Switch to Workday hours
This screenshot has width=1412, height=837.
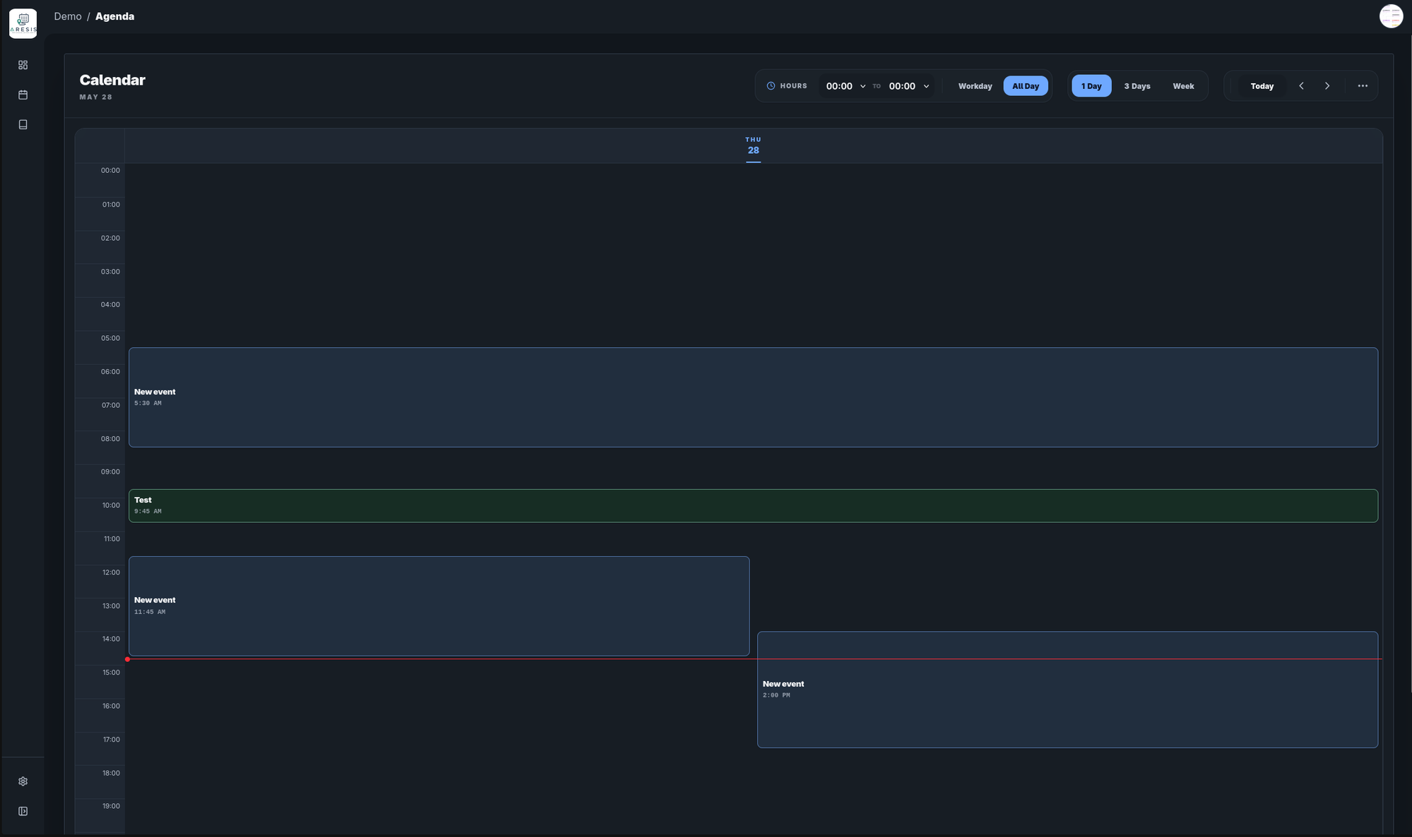coord(975,86)
